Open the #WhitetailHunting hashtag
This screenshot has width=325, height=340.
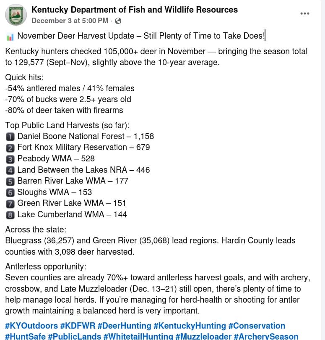(138, 337)
